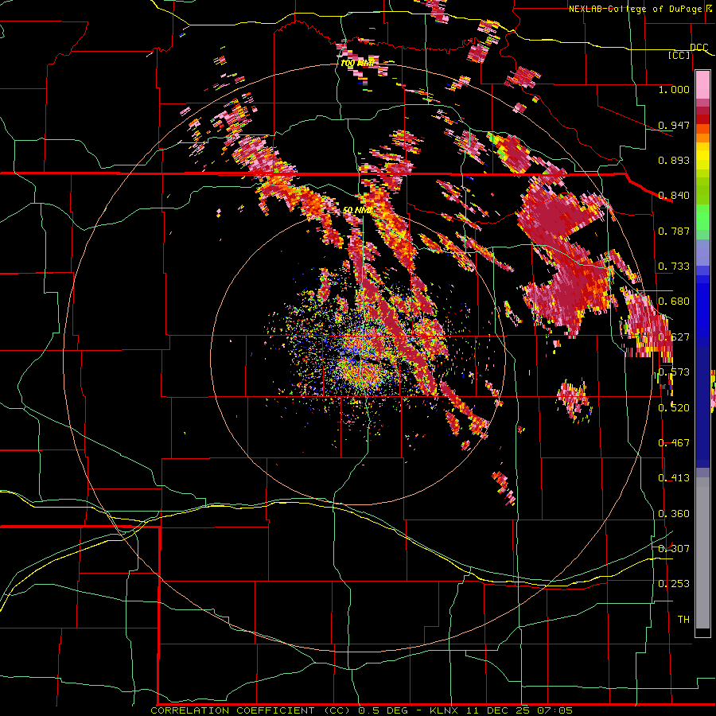716x716 pixels.
Task: Click the 100 NM range ring label
Action: pyautogui.click(x=357, y=63)
